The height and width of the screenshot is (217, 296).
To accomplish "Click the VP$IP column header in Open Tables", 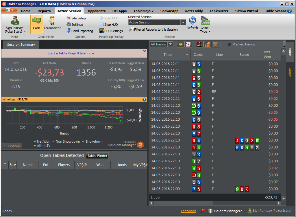I will pos(82,165).
